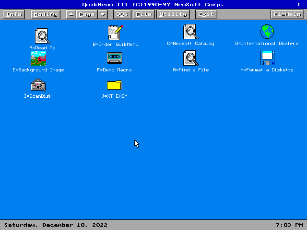Click the H=Format a Diskette label
The height and width of the screenshot is (230, 307).
click(x=267, y=70)
